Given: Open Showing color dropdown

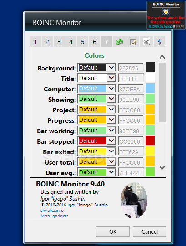Looking at the screenshot, I should 97,99.
